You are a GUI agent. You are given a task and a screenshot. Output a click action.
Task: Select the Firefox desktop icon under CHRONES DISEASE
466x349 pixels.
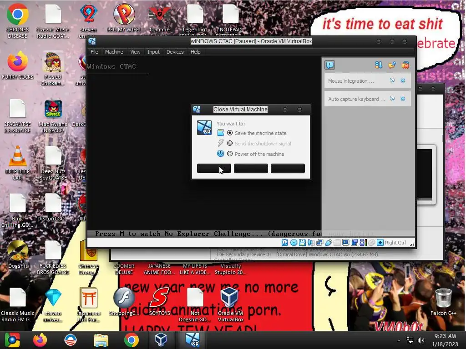(17, 65)
